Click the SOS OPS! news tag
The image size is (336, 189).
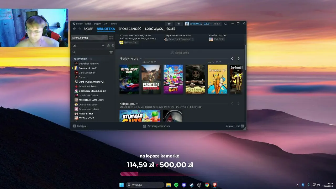216,39
